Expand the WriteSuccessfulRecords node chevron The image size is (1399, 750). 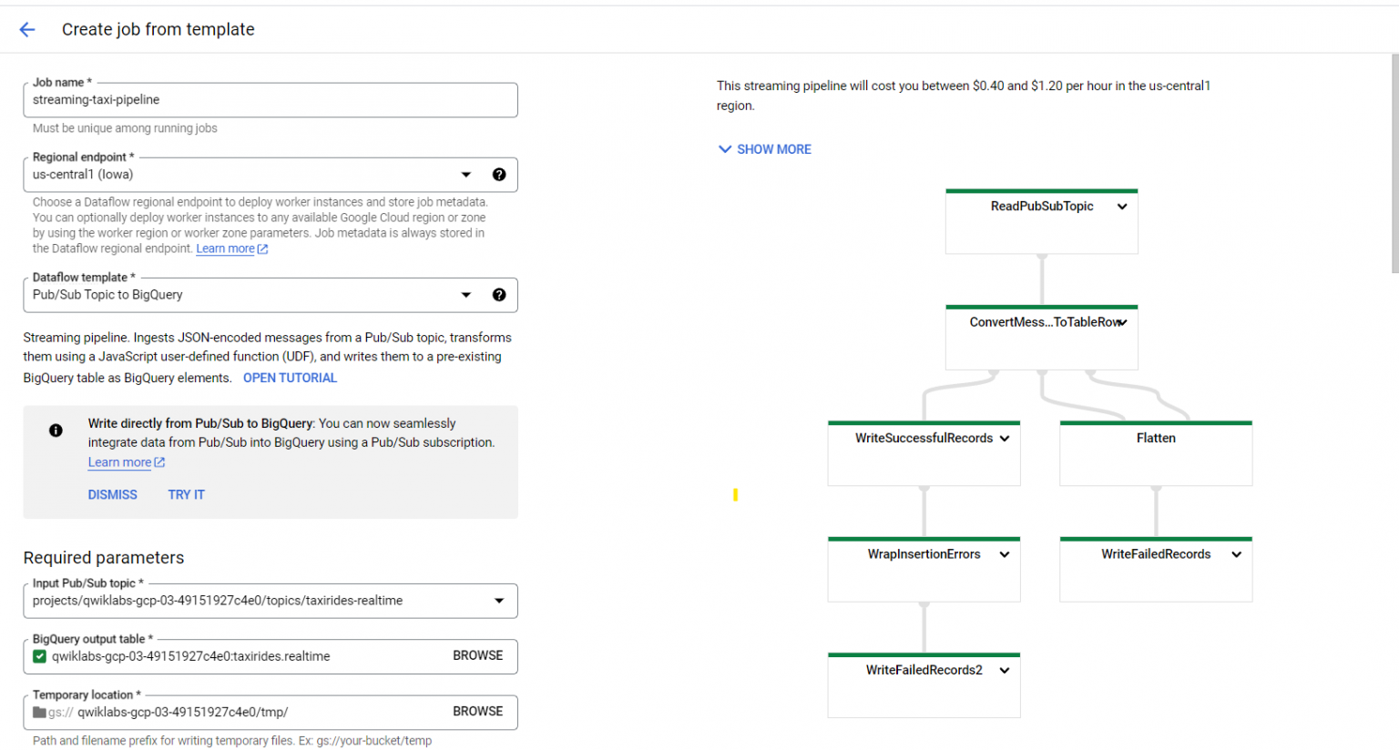(x=1004, y=438)
